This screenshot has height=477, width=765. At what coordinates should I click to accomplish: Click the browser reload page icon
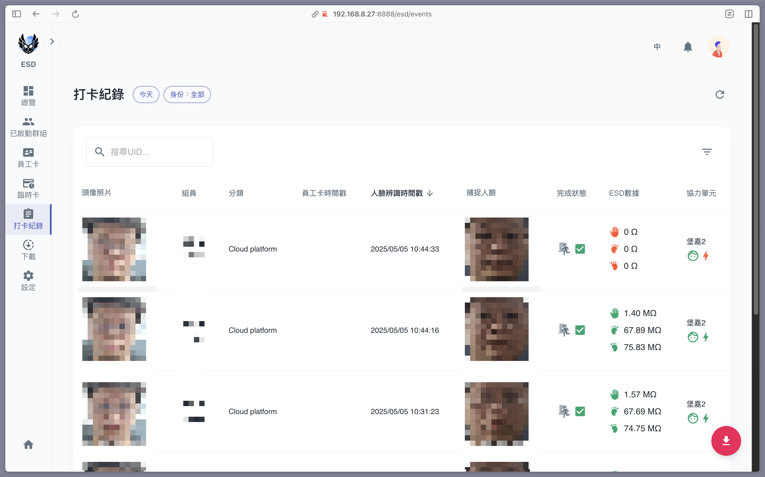(75, 14)
